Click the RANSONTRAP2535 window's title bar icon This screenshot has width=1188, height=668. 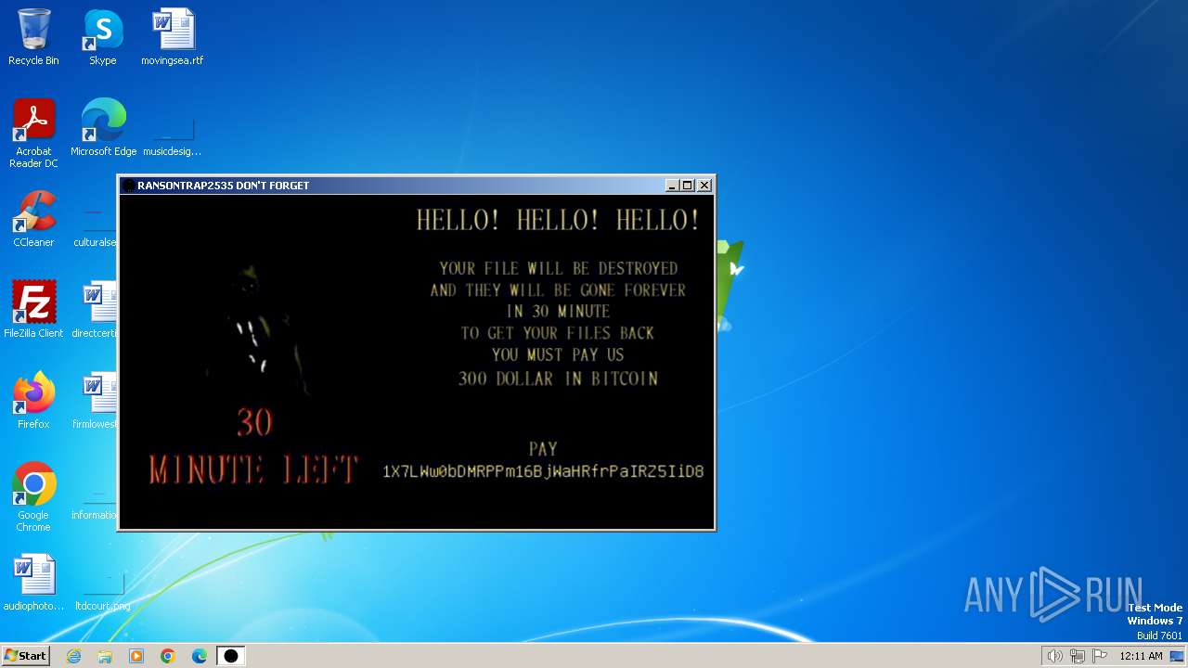tap(129, 186)
